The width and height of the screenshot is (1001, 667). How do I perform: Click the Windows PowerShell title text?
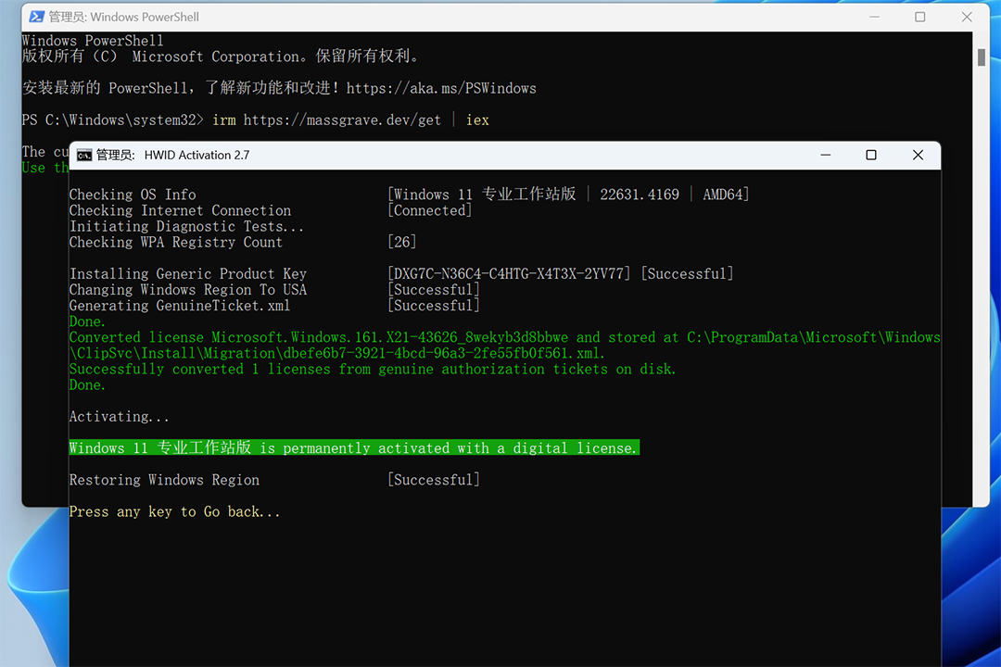pyautogui.click(x=145, y=18)
